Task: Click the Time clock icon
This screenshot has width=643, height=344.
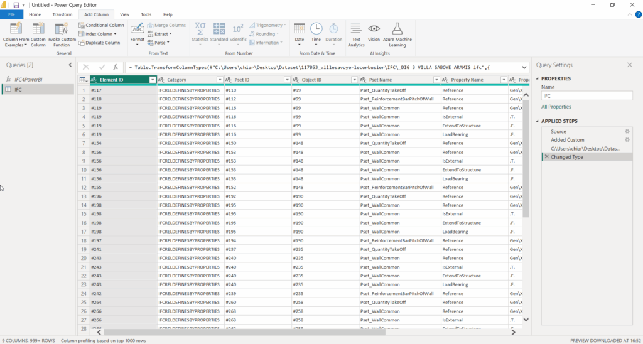Action: point(316,29)
